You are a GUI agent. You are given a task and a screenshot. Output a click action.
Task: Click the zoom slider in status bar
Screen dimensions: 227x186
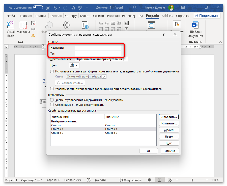click(192, 180)
